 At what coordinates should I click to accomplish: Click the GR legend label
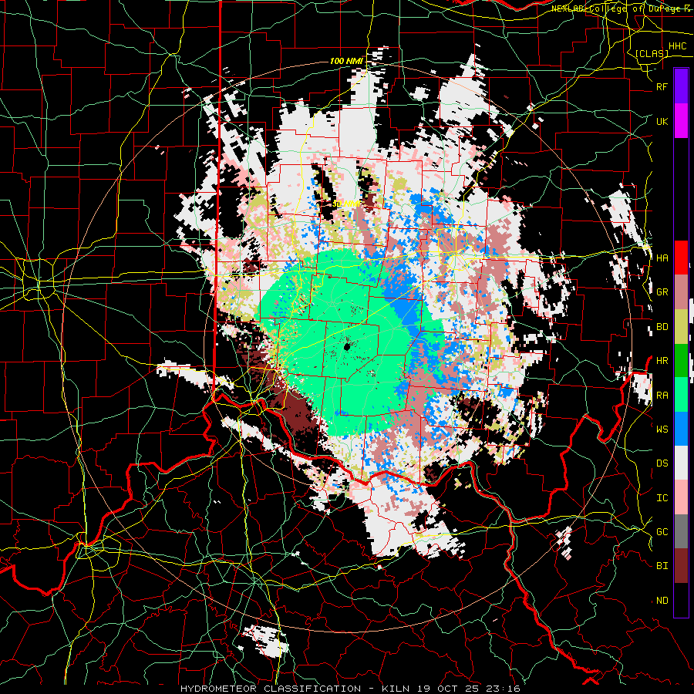(662, 292)
